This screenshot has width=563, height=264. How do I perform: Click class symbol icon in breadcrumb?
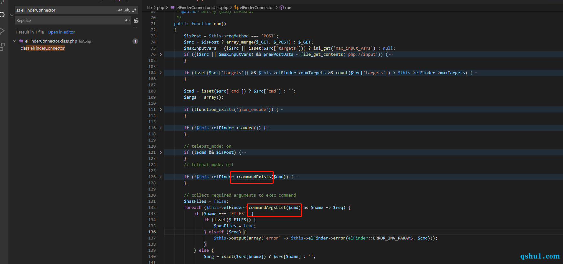236,7
